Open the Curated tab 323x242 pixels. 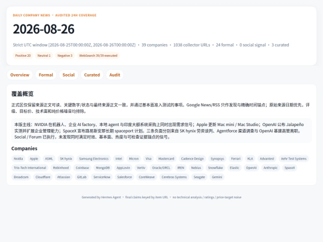click(x=92, y=75)
